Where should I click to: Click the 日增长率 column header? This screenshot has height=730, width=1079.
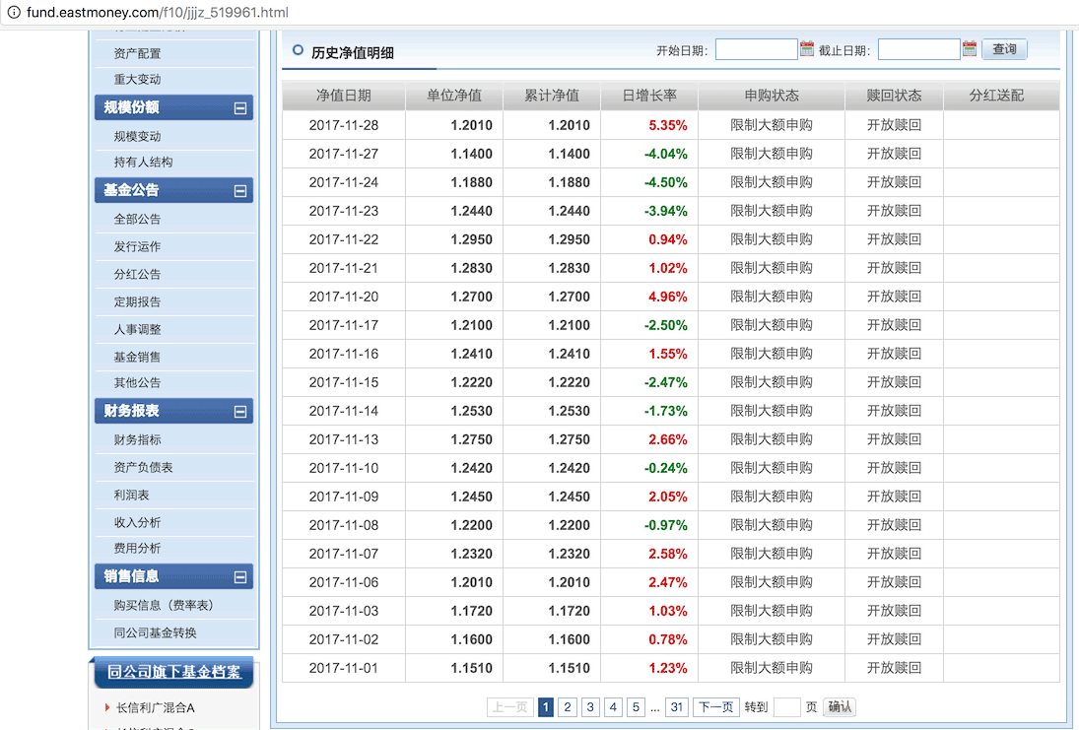[649, 96]
